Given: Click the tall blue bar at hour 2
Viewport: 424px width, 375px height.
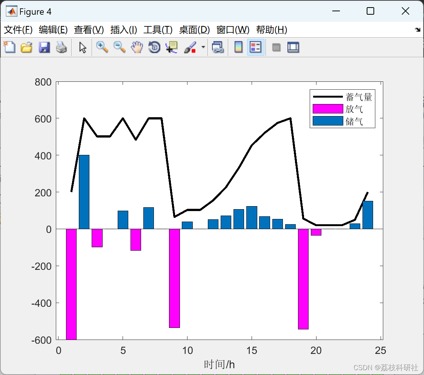Looking at the screenshot, I should click(84, 192).
